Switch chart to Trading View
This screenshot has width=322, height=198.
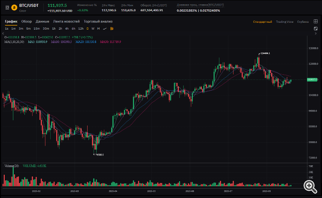[x=285, y=22]
